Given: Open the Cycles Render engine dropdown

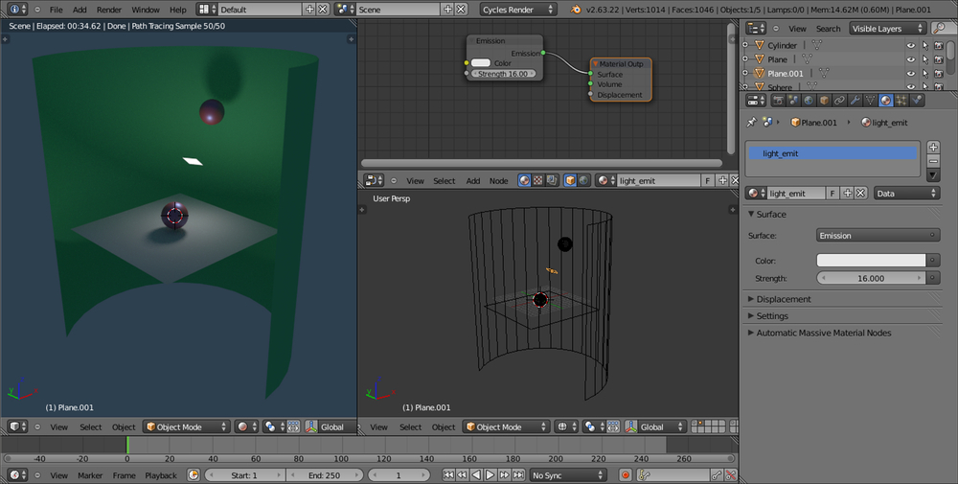Looking at the screenshot, I should [x=518, y=9].
